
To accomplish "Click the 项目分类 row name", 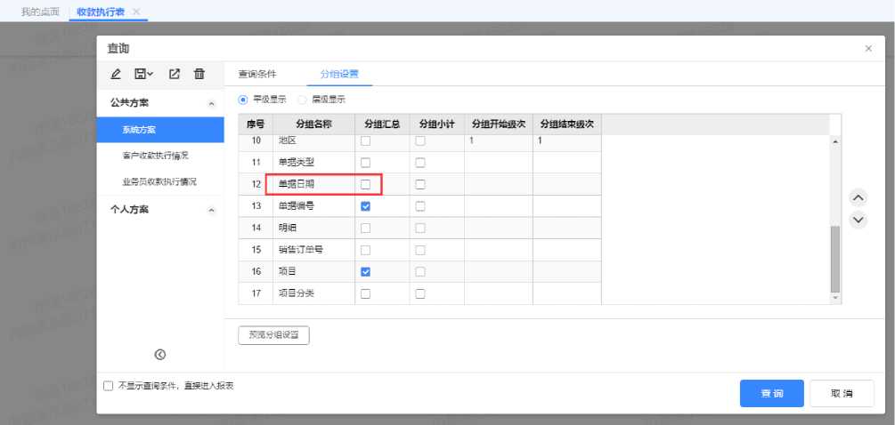I will (x=297, y=294).
